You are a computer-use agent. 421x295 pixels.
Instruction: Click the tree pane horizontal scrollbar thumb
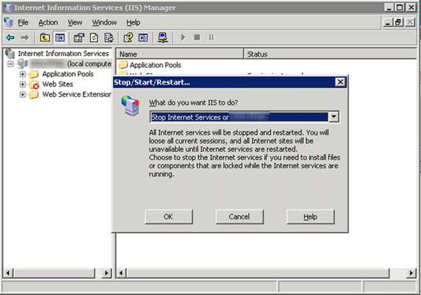(x=54, y=273)
